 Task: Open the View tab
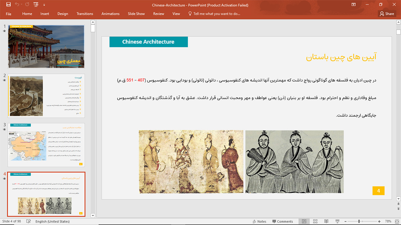pos(176,14)
